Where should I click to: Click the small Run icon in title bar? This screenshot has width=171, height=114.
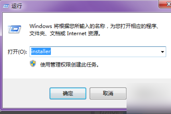(6, 6)
